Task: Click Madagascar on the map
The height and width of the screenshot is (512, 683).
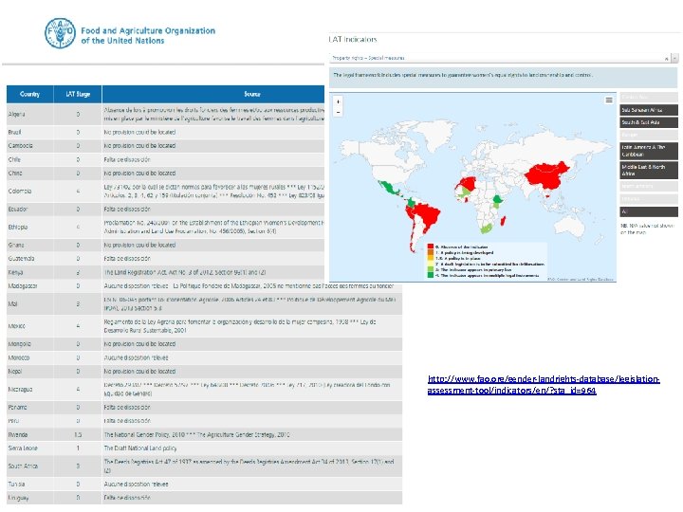Action: pos(503,221)
